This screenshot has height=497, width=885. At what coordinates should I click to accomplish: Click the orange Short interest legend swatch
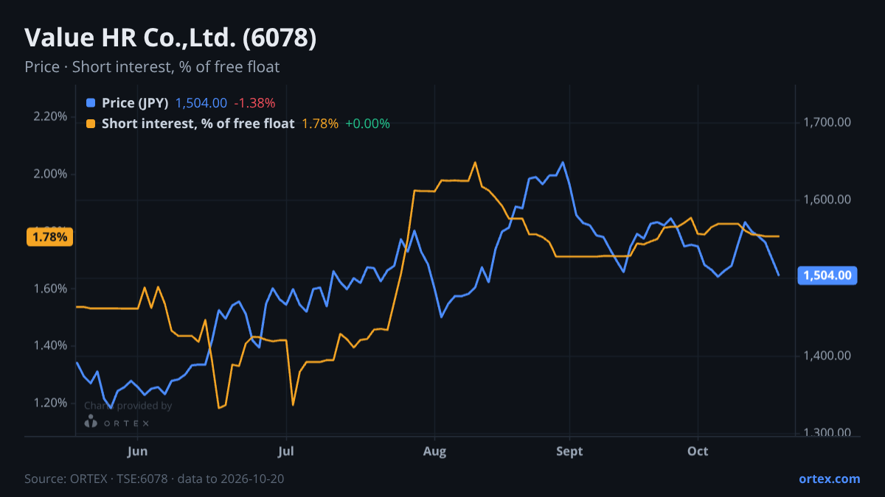91,124
